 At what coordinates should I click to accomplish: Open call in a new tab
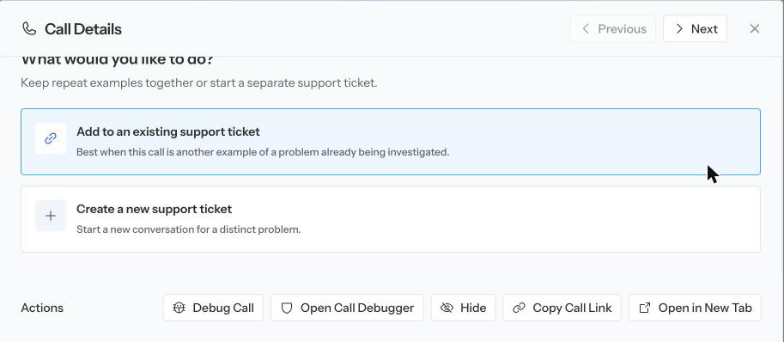695,308
